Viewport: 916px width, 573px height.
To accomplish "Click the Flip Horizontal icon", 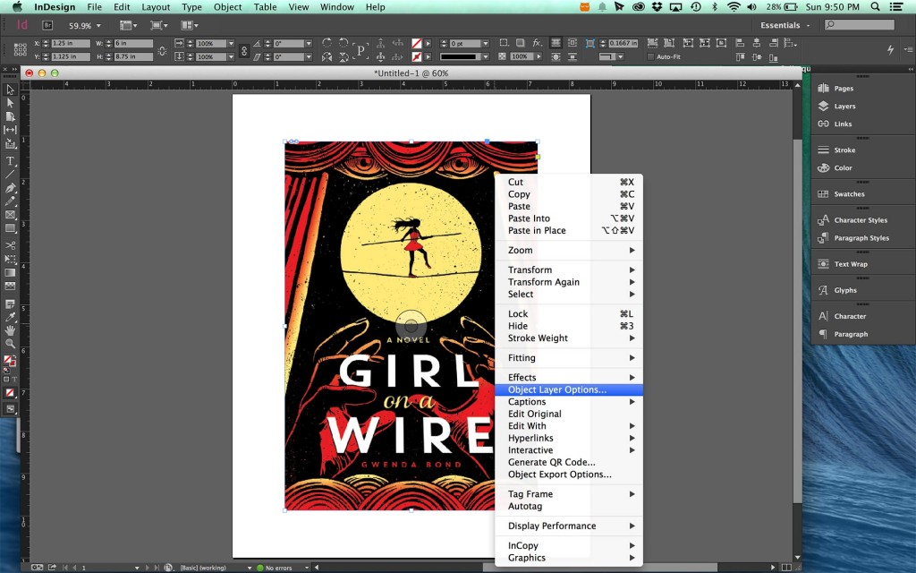I will tap(327, 56).
